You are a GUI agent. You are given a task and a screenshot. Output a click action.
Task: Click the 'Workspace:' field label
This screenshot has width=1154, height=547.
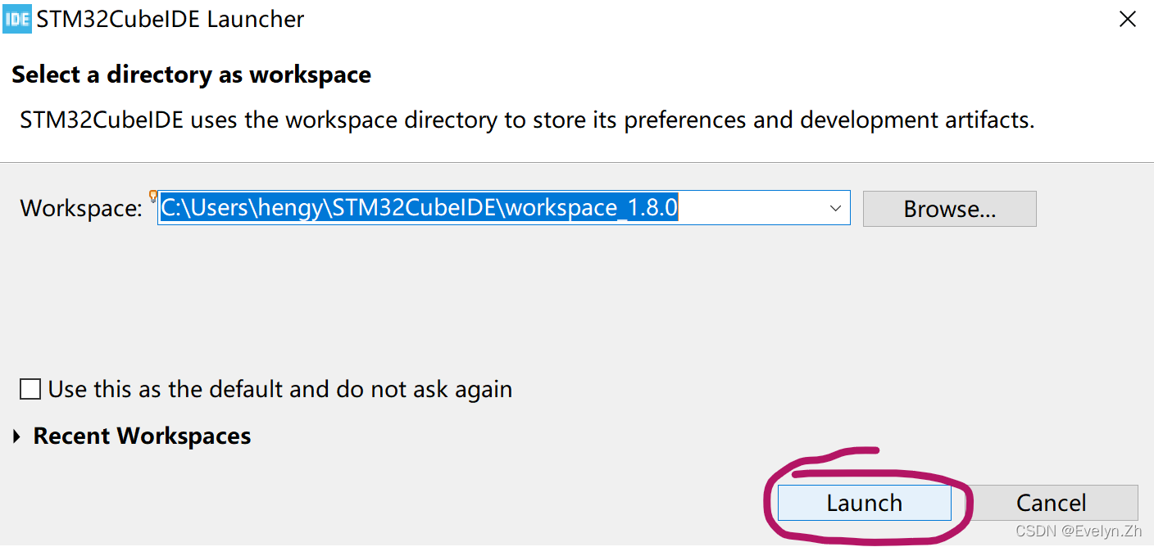(81, 209)
